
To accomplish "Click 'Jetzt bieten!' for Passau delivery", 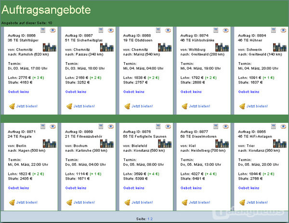I will point(84,106).
